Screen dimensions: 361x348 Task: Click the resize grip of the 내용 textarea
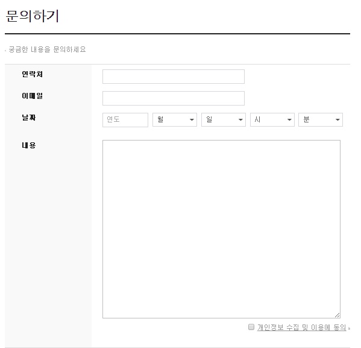coord(337,315)
